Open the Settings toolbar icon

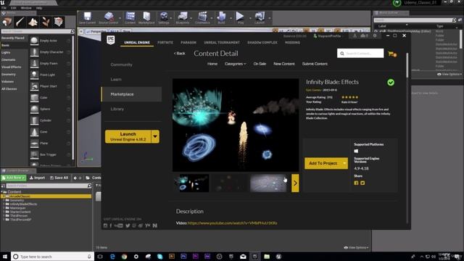tap(164, 17)
